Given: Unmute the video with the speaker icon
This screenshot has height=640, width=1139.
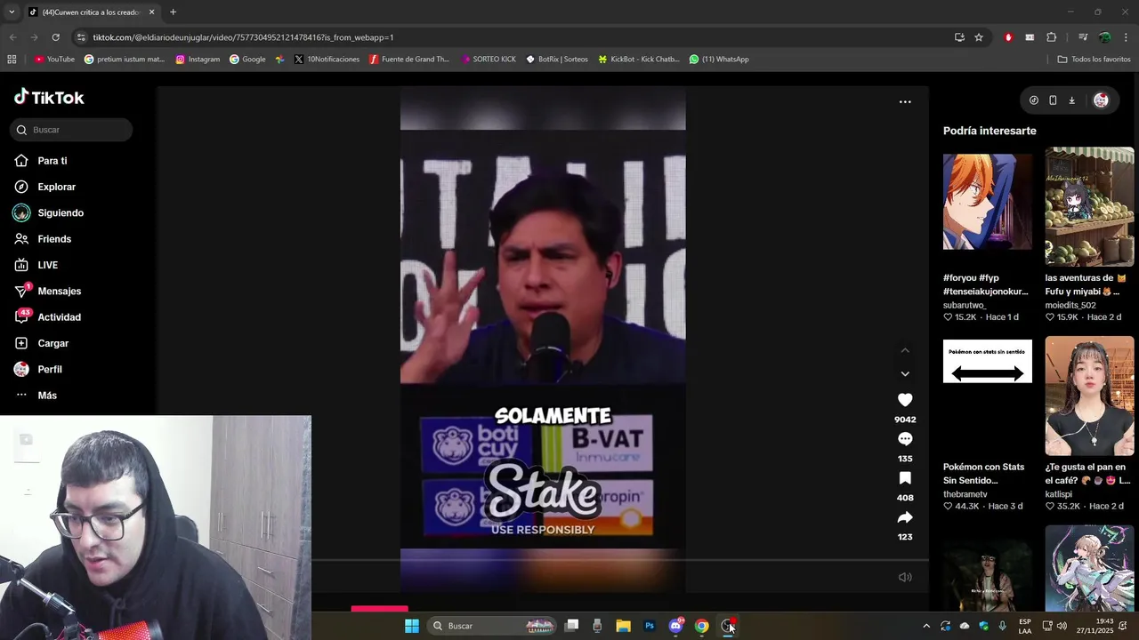Looking at the screenshot, I should click(905, 577).
